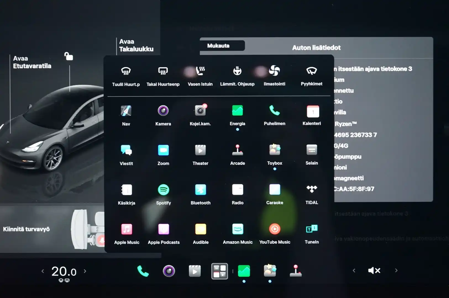Launch the Theater app
Screen dimensions: 449x298
point(200,155)
